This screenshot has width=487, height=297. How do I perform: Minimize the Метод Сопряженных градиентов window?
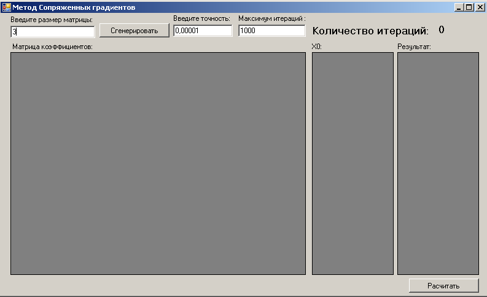point(459,7)
